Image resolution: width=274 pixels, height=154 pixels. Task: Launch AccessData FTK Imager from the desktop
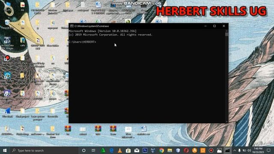tap(7, 43)
